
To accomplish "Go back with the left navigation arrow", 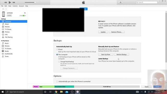I will click(x=3, y=9).
